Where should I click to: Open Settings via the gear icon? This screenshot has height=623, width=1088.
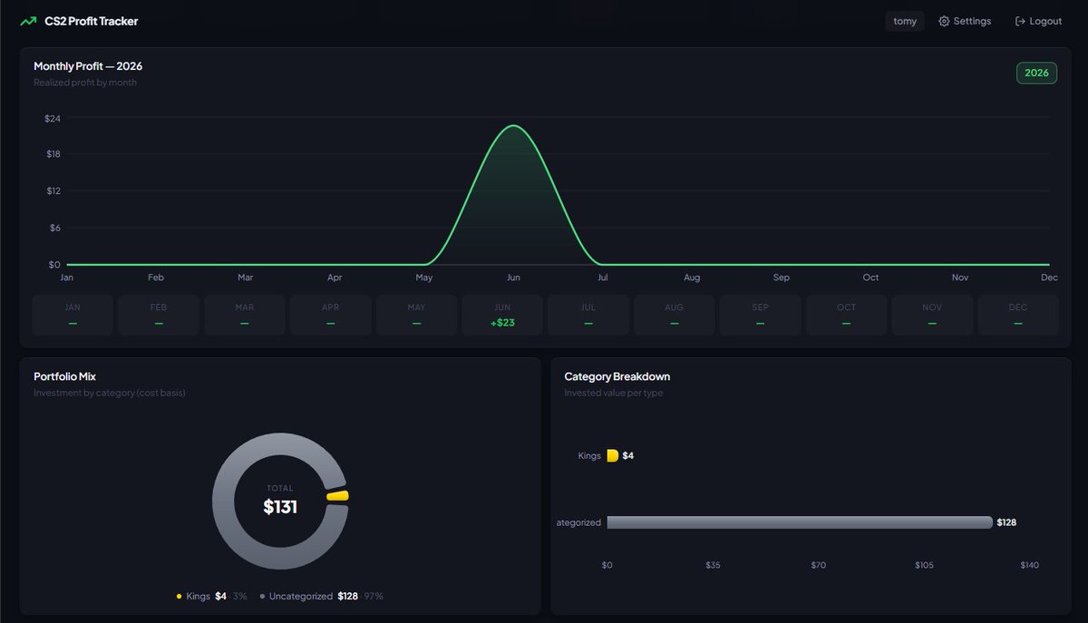point(944,21)
